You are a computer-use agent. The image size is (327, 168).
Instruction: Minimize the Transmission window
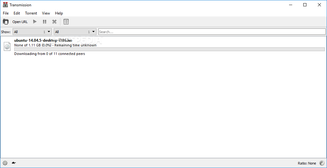pos(291,5)
